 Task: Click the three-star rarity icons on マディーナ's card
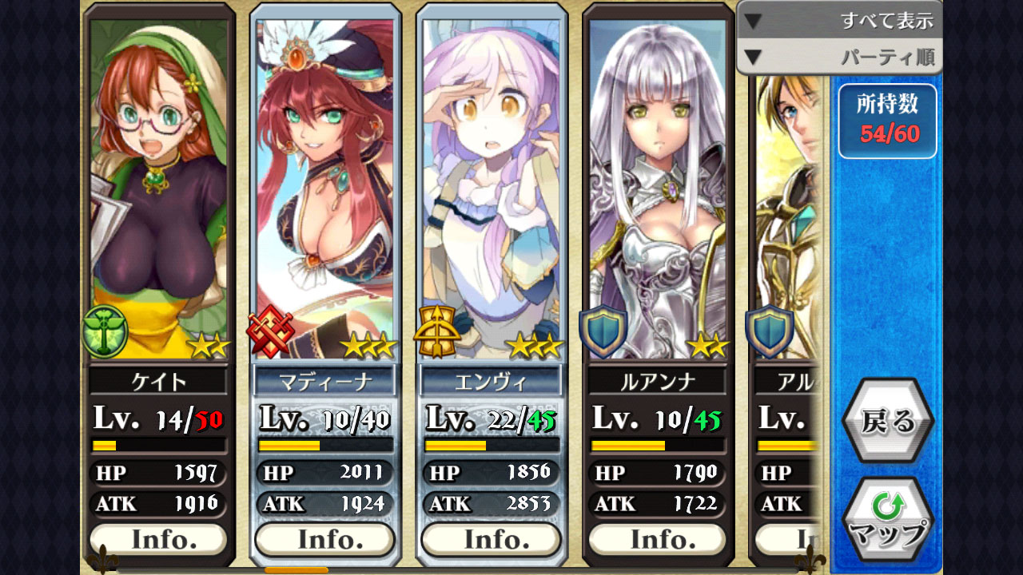click(368, 346)
